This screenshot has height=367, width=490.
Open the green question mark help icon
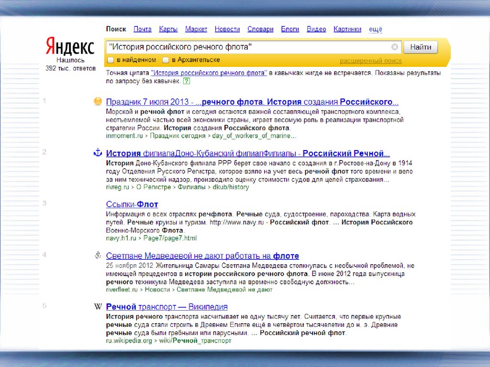pos(187,81)
